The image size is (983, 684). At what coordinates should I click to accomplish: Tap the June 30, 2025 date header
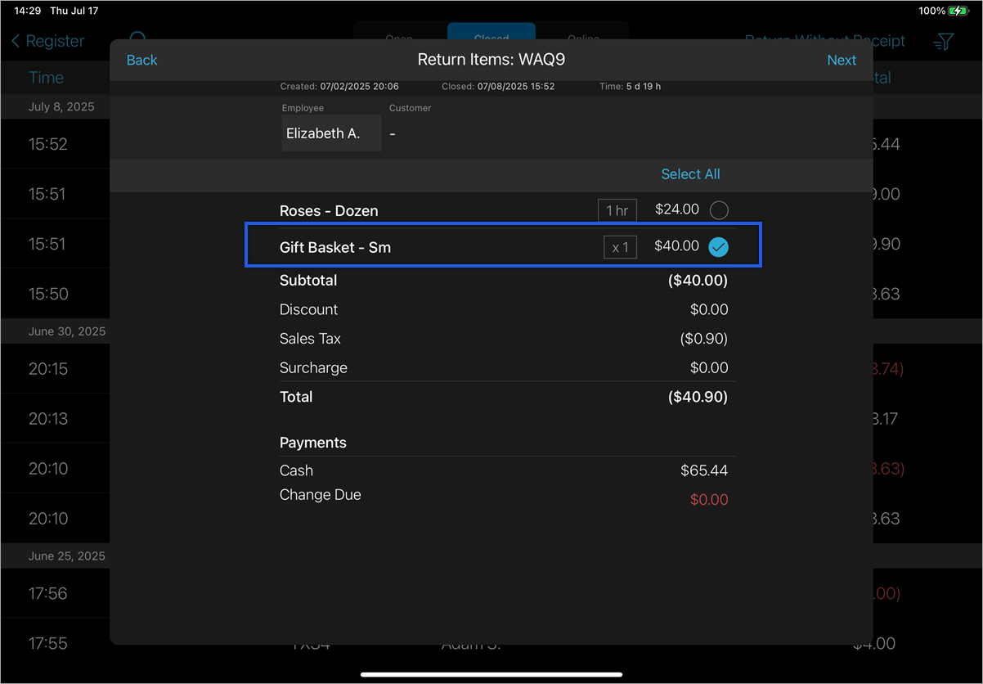point(67,331)
